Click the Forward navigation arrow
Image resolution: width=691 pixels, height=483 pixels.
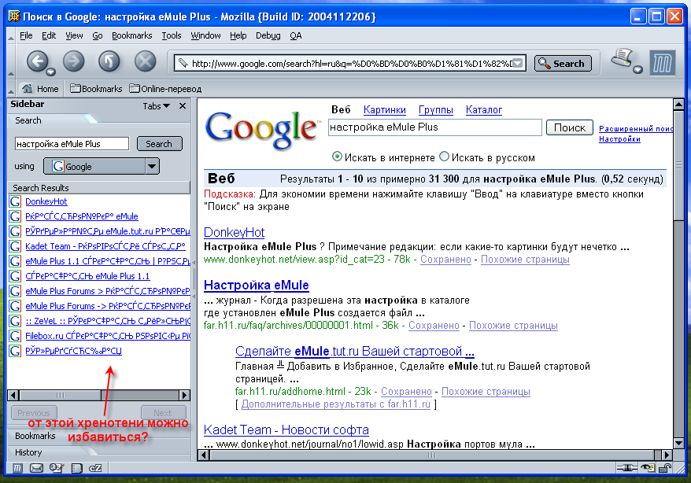(x=73, y=61)
